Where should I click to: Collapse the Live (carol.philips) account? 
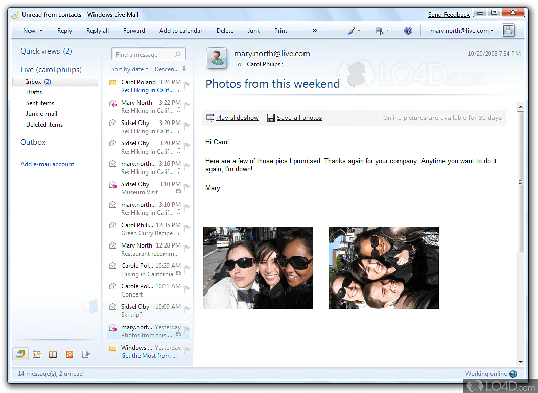[51, 70]
